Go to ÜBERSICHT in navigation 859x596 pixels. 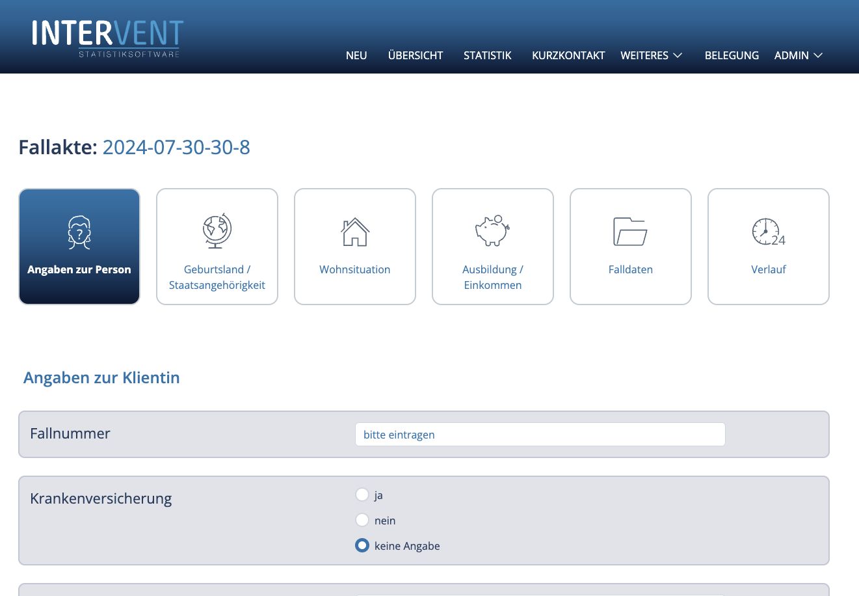coord(416,55)
